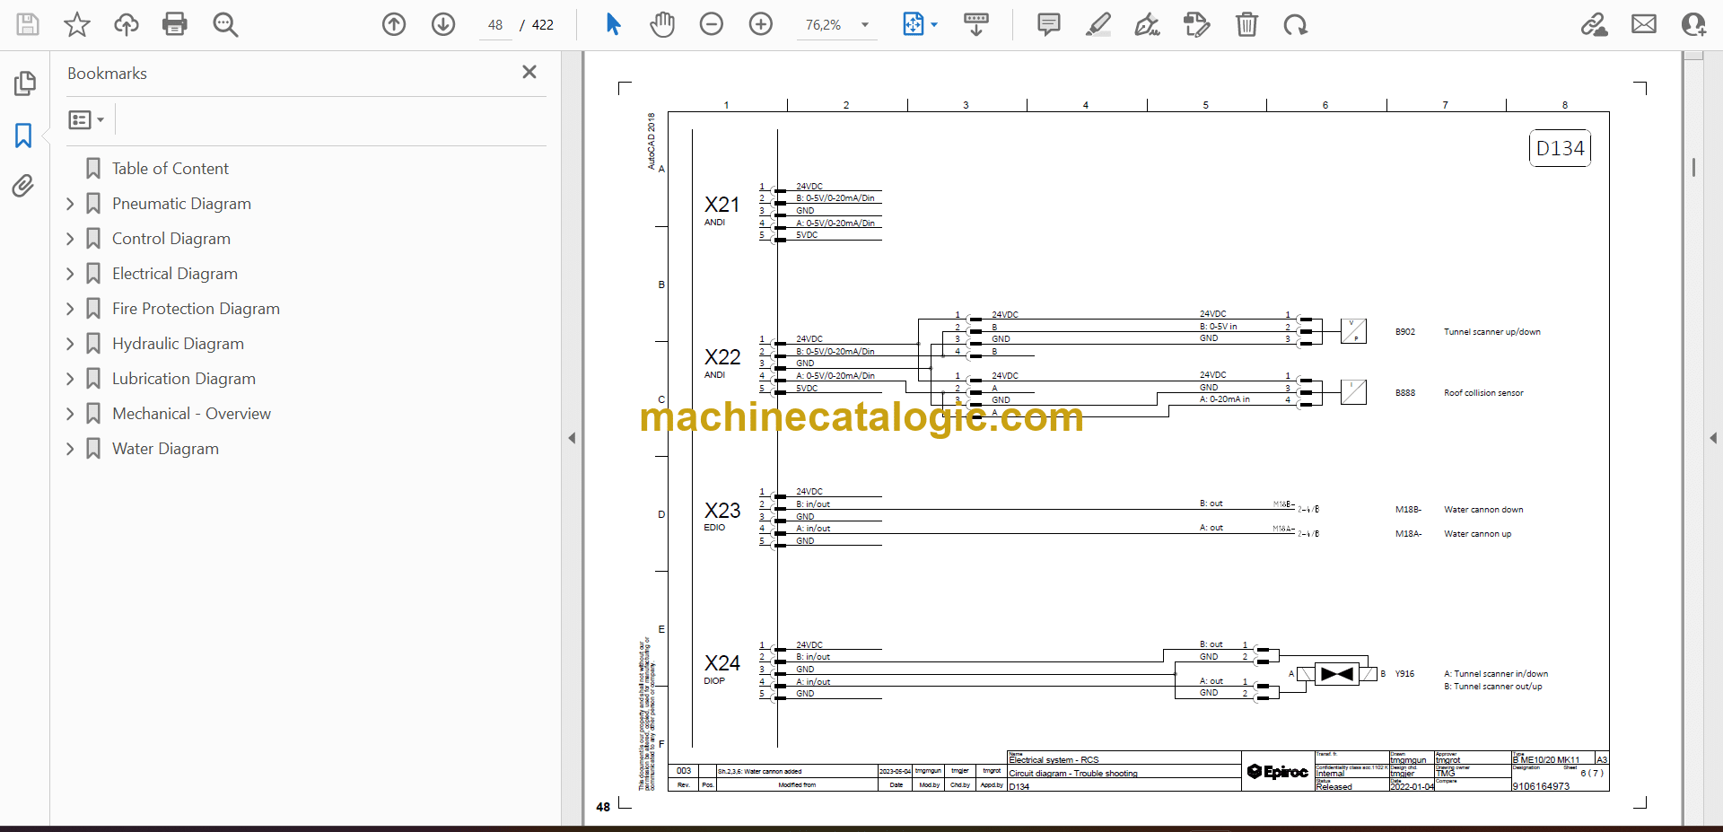This screenshot has width=1723, height=832.
Task: Add a comment note
Action: (1048, 24)
